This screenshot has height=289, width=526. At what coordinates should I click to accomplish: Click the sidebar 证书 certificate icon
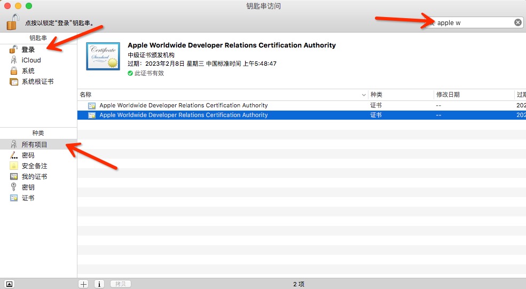point(14,198)
